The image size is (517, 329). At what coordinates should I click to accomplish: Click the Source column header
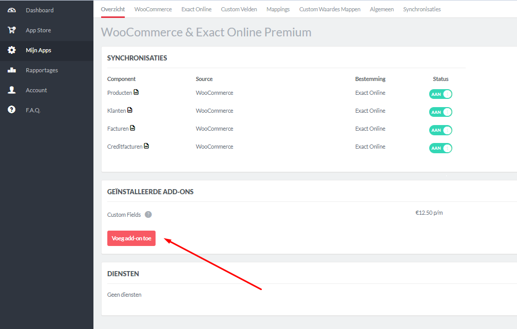[204, 79]
